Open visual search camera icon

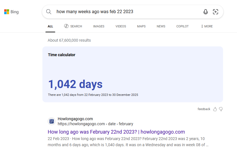pyautogui.click(x=215, y=12)
